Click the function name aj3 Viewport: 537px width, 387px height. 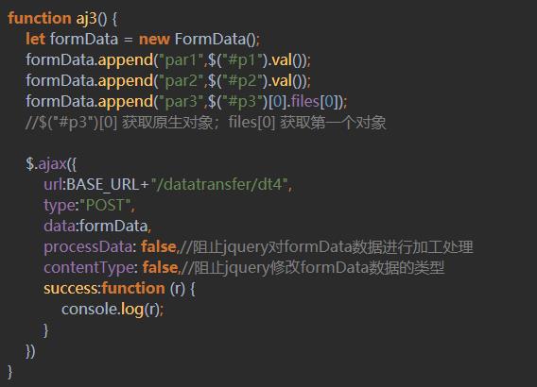tap(87, 19)
